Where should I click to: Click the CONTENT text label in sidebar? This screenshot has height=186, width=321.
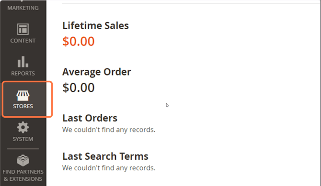tap(23, 41)
